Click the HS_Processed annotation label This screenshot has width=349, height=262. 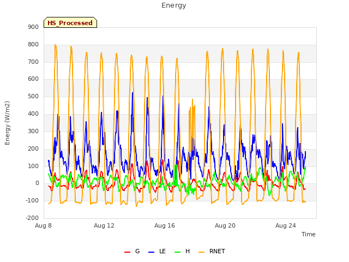pyautogui.click(x=70, y=22)
